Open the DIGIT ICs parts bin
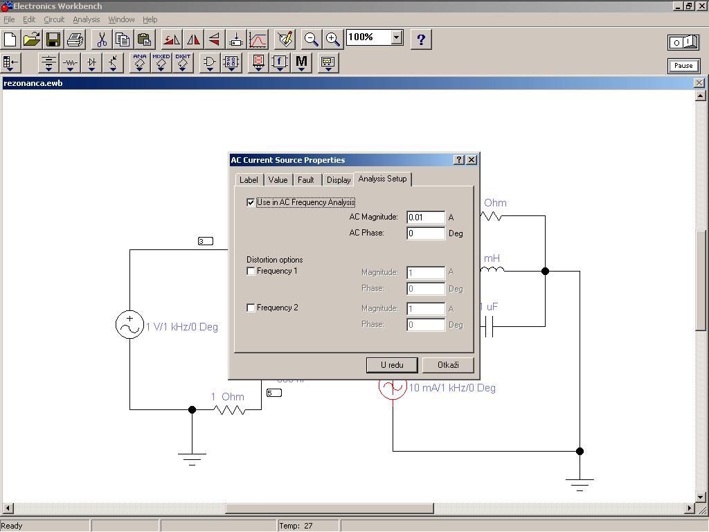Viewport: 709px width, 532px height. coord(183,63)
